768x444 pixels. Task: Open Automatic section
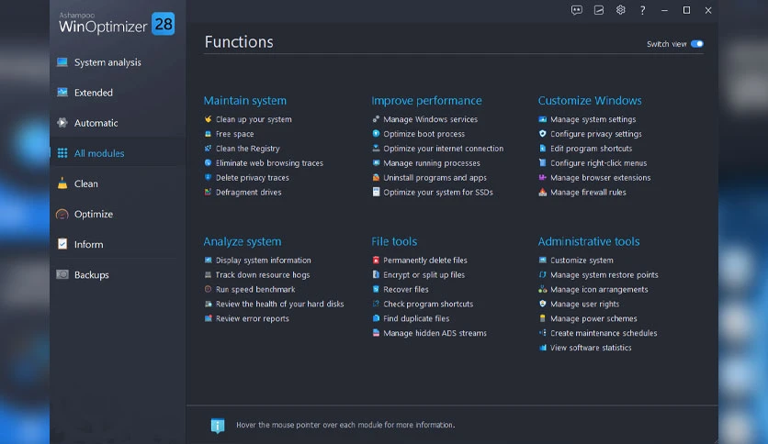point(96,123)
